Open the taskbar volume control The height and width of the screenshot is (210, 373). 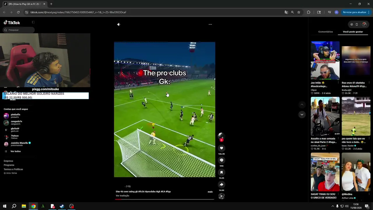tap(347, 206)
